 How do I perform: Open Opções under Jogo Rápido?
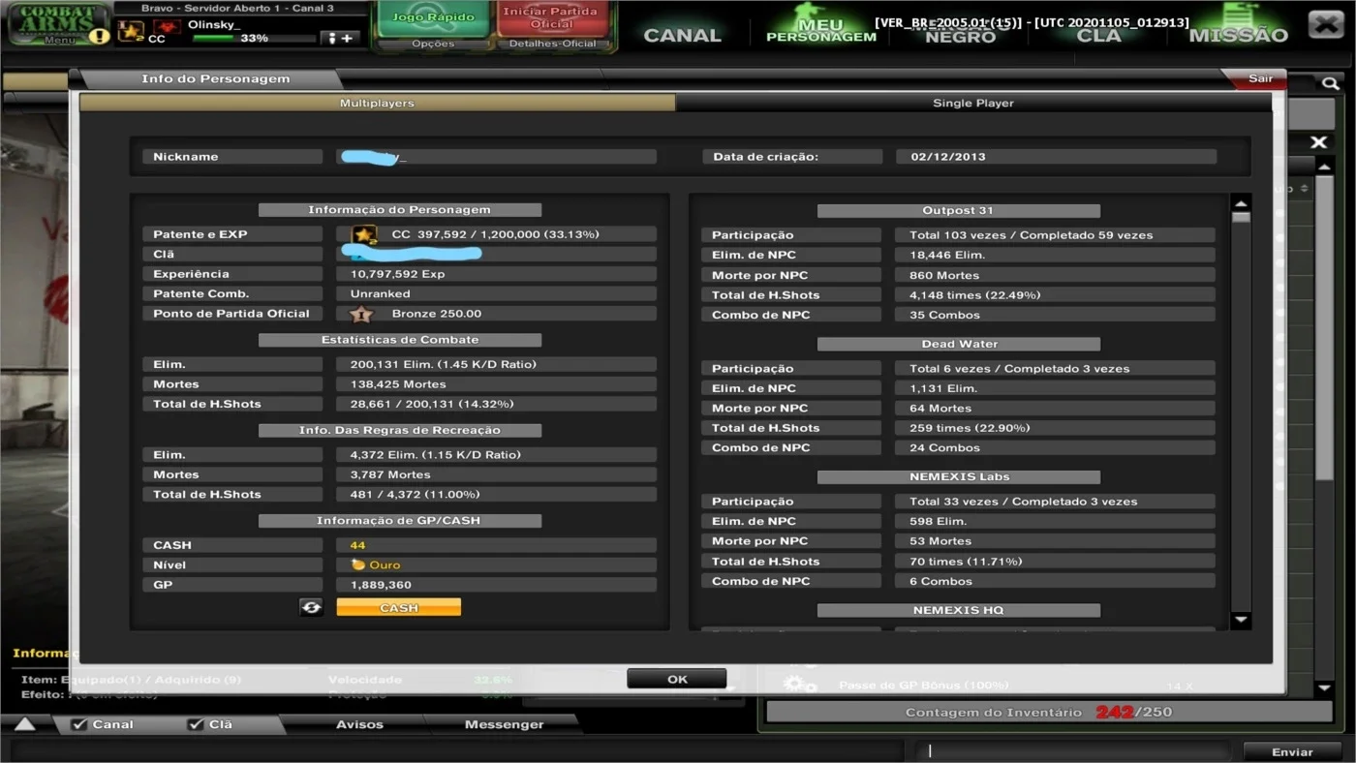pyautogui.click(x=433, y=44)
